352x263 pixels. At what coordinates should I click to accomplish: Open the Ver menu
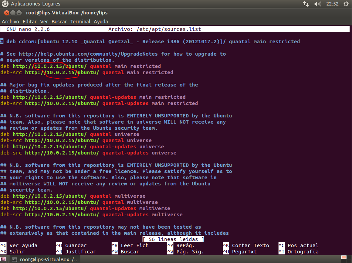point(44,22)
